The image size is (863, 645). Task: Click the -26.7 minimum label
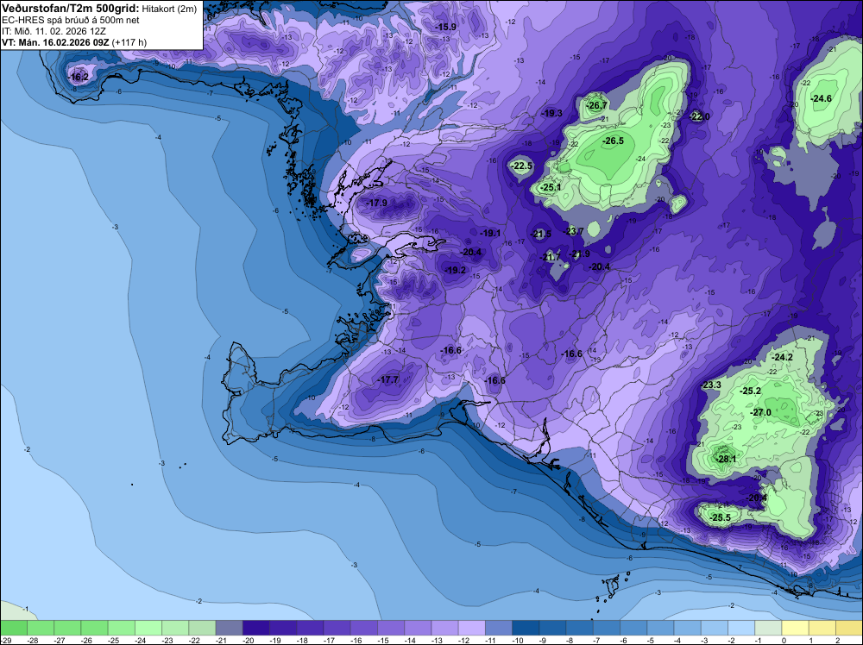pyautogui.click(x=596, y=105)
